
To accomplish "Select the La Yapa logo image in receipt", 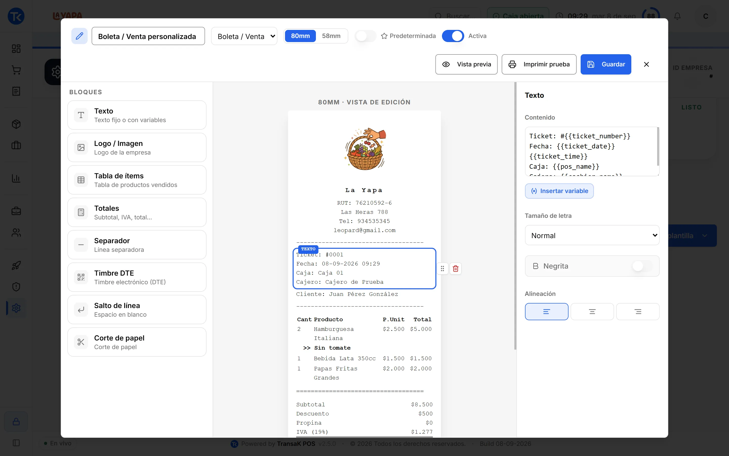I will [x=365, y=149].
